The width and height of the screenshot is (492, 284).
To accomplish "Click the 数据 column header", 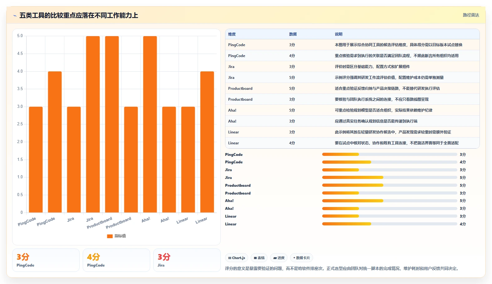I will click(293, 34).
